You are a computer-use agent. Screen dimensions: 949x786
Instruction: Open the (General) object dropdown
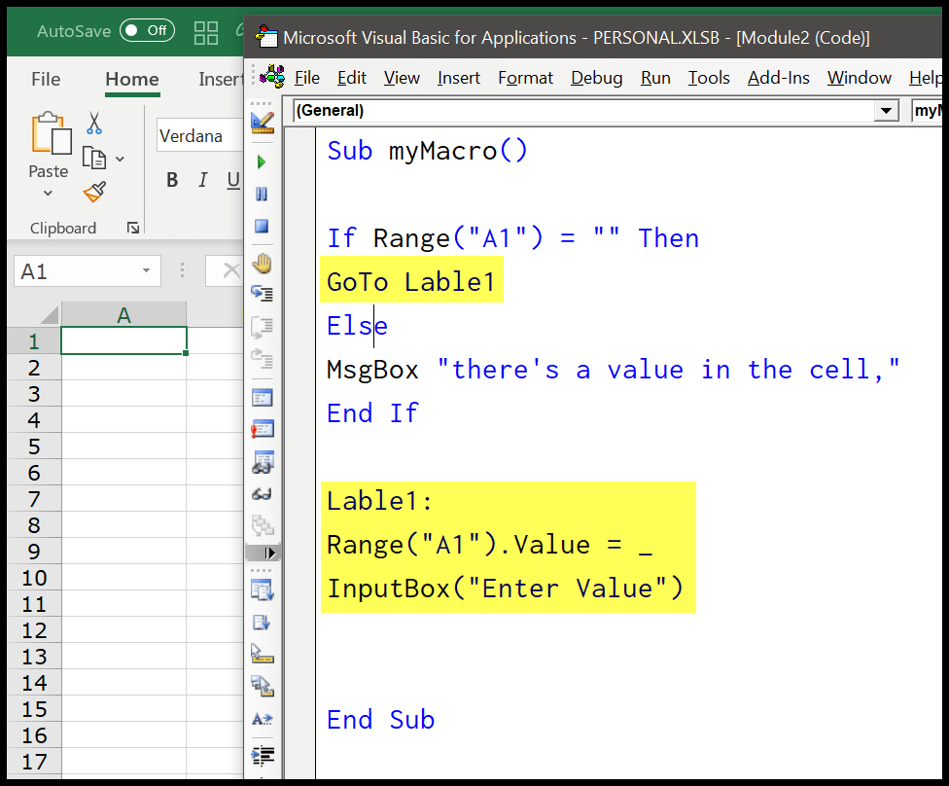click(886, 111)
